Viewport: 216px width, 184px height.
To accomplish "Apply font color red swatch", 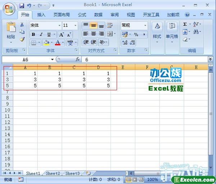I will click(x=58, y=43).
